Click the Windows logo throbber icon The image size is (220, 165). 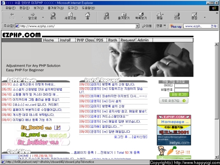tap(214, 8)
